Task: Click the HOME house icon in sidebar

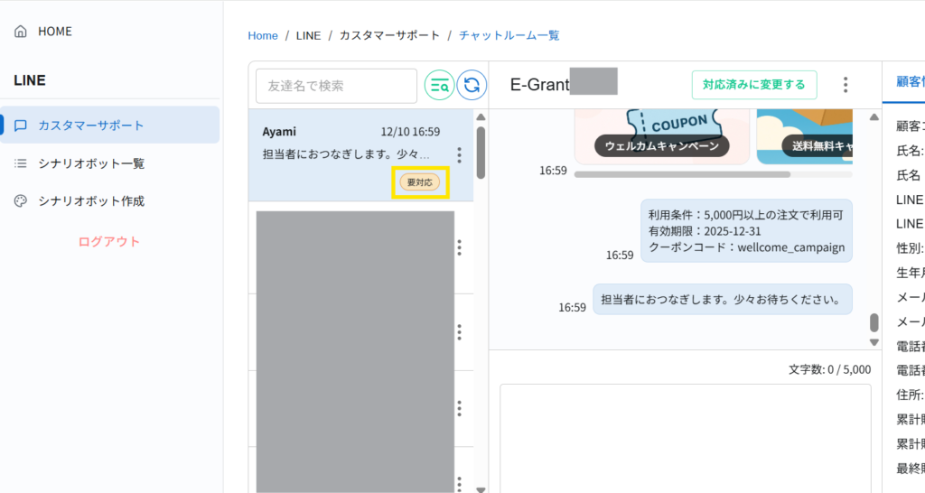Action: coord(21,32)
